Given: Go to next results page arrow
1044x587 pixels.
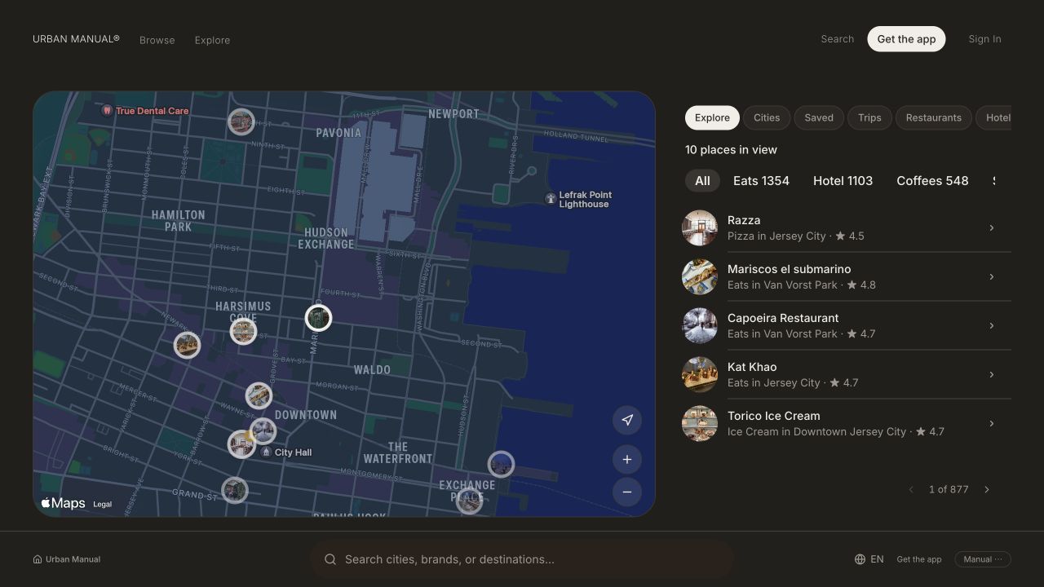Looking at the screenshot, I should pos(987,490).
